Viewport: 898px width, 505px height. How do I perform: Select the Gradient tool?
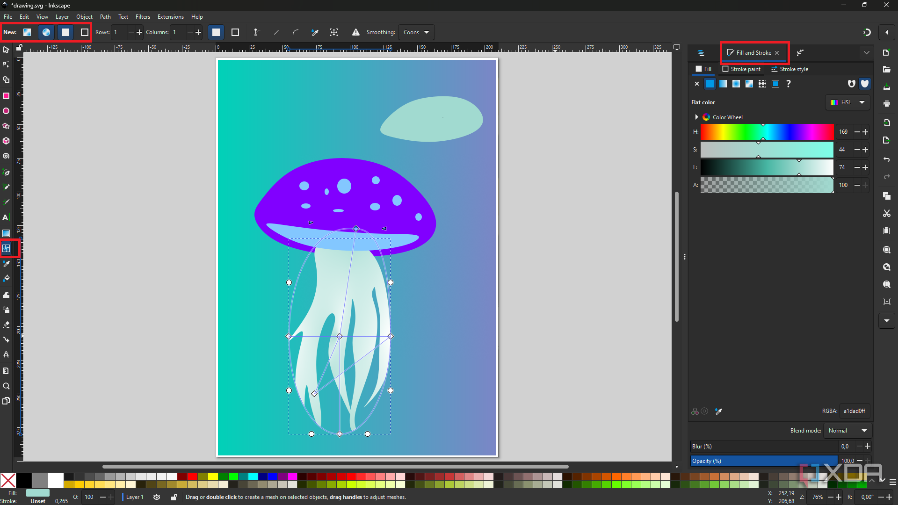point(6,233)
